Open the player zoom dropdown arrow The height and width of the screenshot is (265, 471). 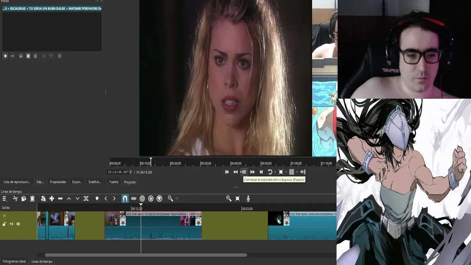pyautogui.click(x=286, y=172)
